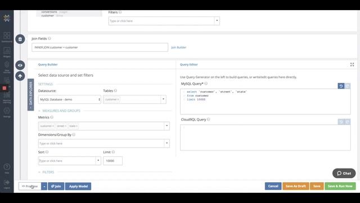Click the Limit field showing 10000
This screenshot has width=360, height=203.
pos(112,161)
